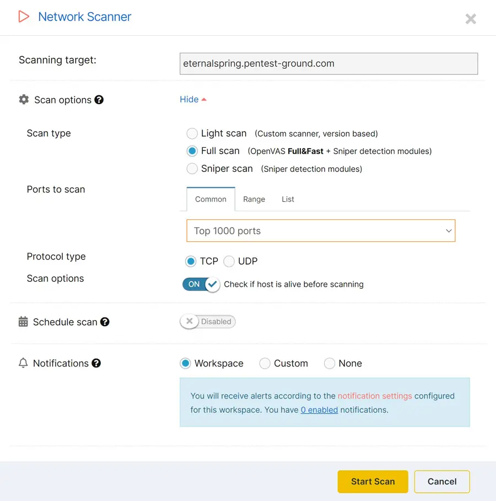Image resolution: width=496 pixels, height=501 pixels.
Task: Switch to the List ports tab
Action: pyautogui.click(x=287, y=199)
